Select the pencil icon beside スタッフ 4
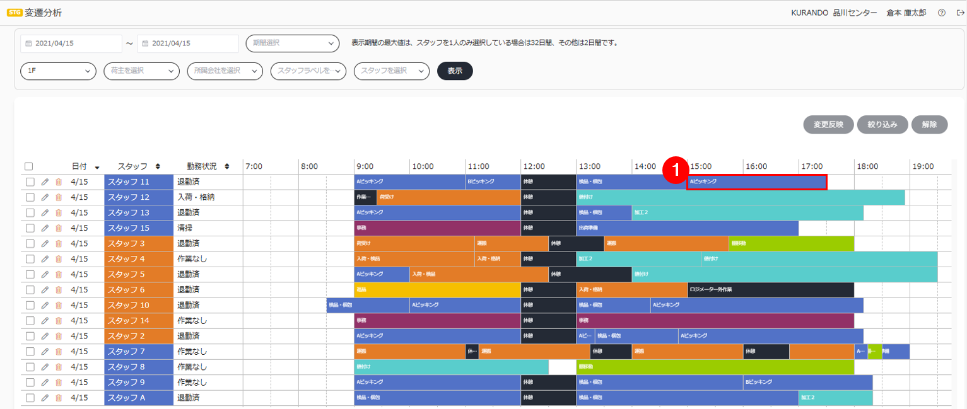Viewport: 967px width, 409px height. click(x=45, y=259)
